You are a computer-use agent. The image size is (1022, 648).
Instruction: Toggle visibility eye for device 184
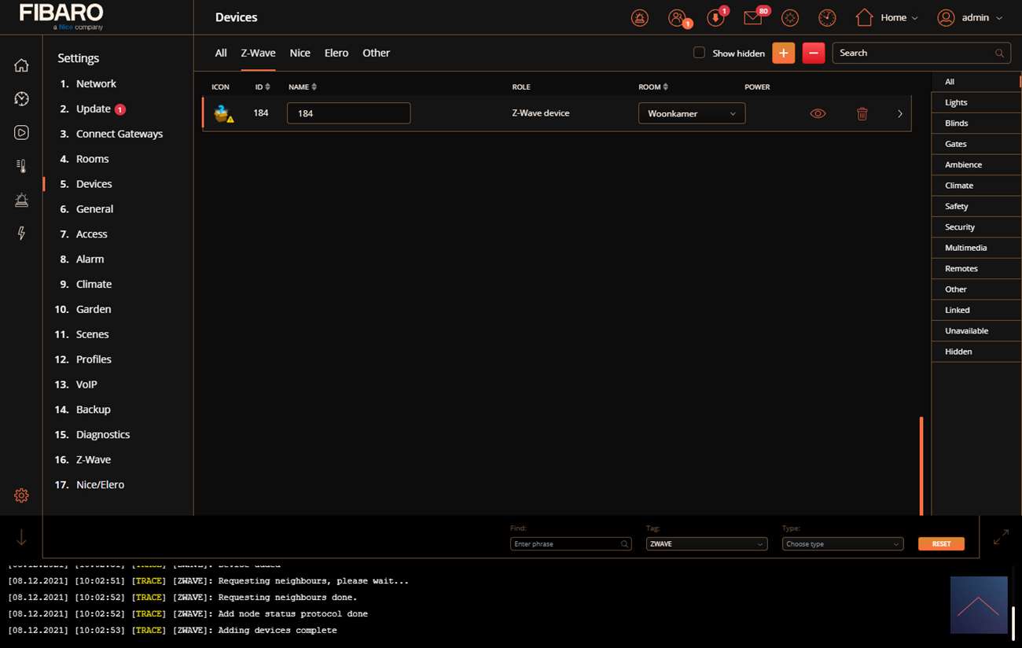[x=818, y=114]
